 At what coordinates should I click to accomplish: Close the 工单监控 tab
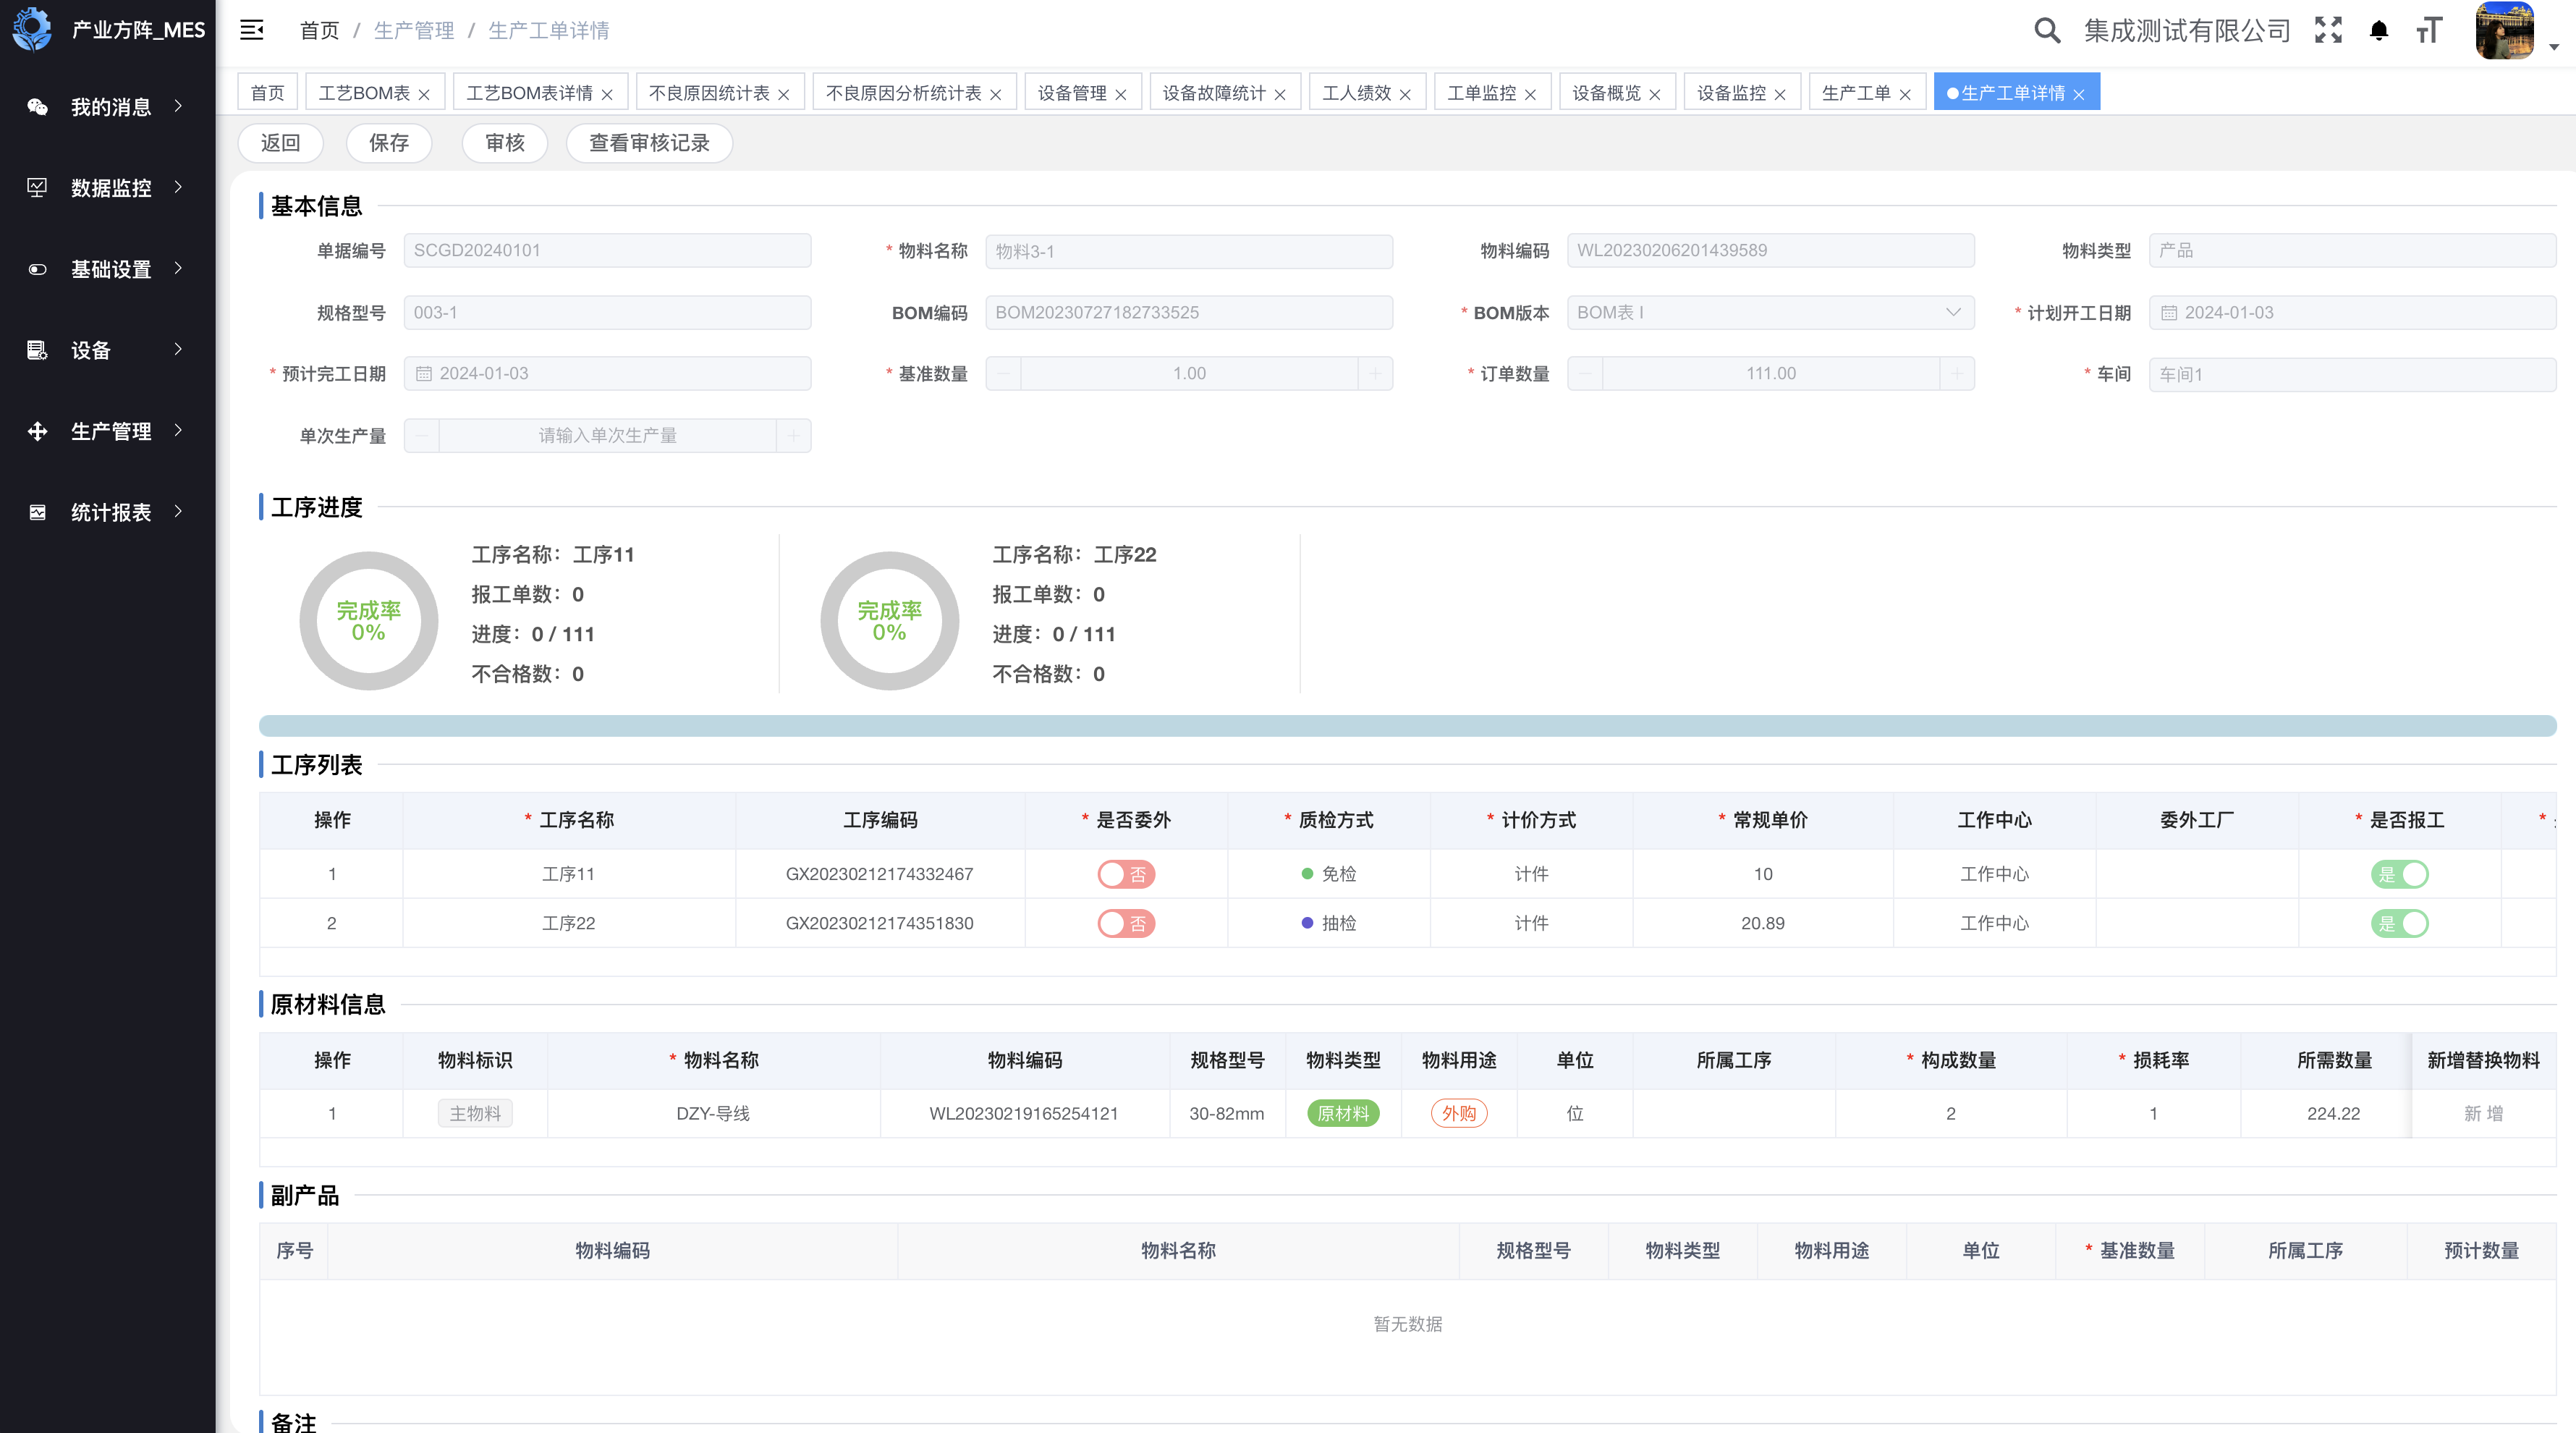[x=1530, y=94]
